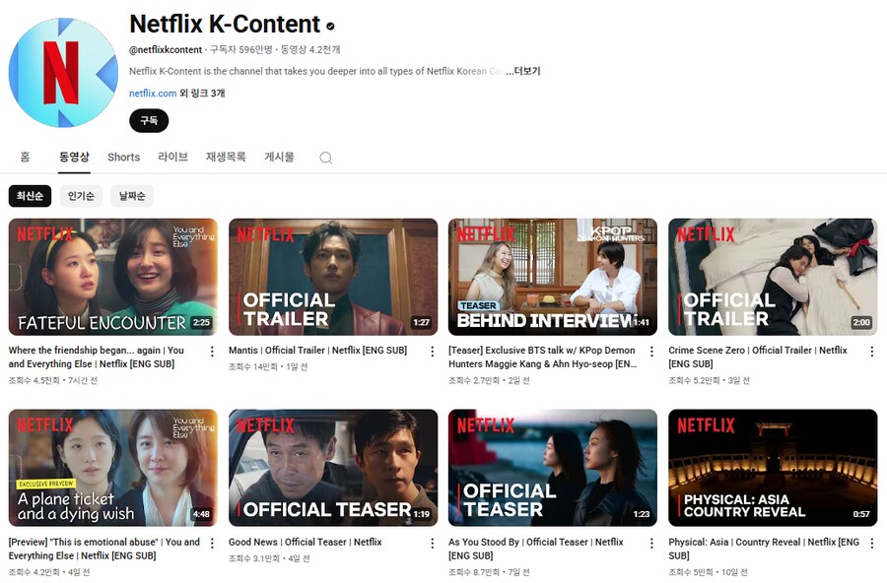The height and width of the screenshot is (583, 887).
Task: Open the A plane ticket and a dying wish thumbnail
Action: 113,468
